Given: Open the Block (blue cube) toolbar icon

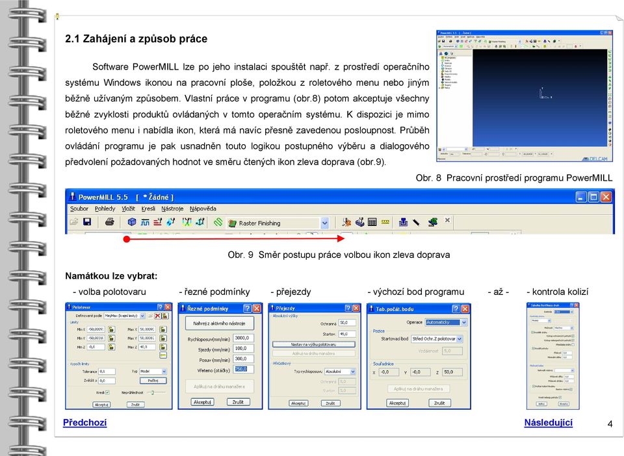Looking at the screenshot, I should 132,222.
